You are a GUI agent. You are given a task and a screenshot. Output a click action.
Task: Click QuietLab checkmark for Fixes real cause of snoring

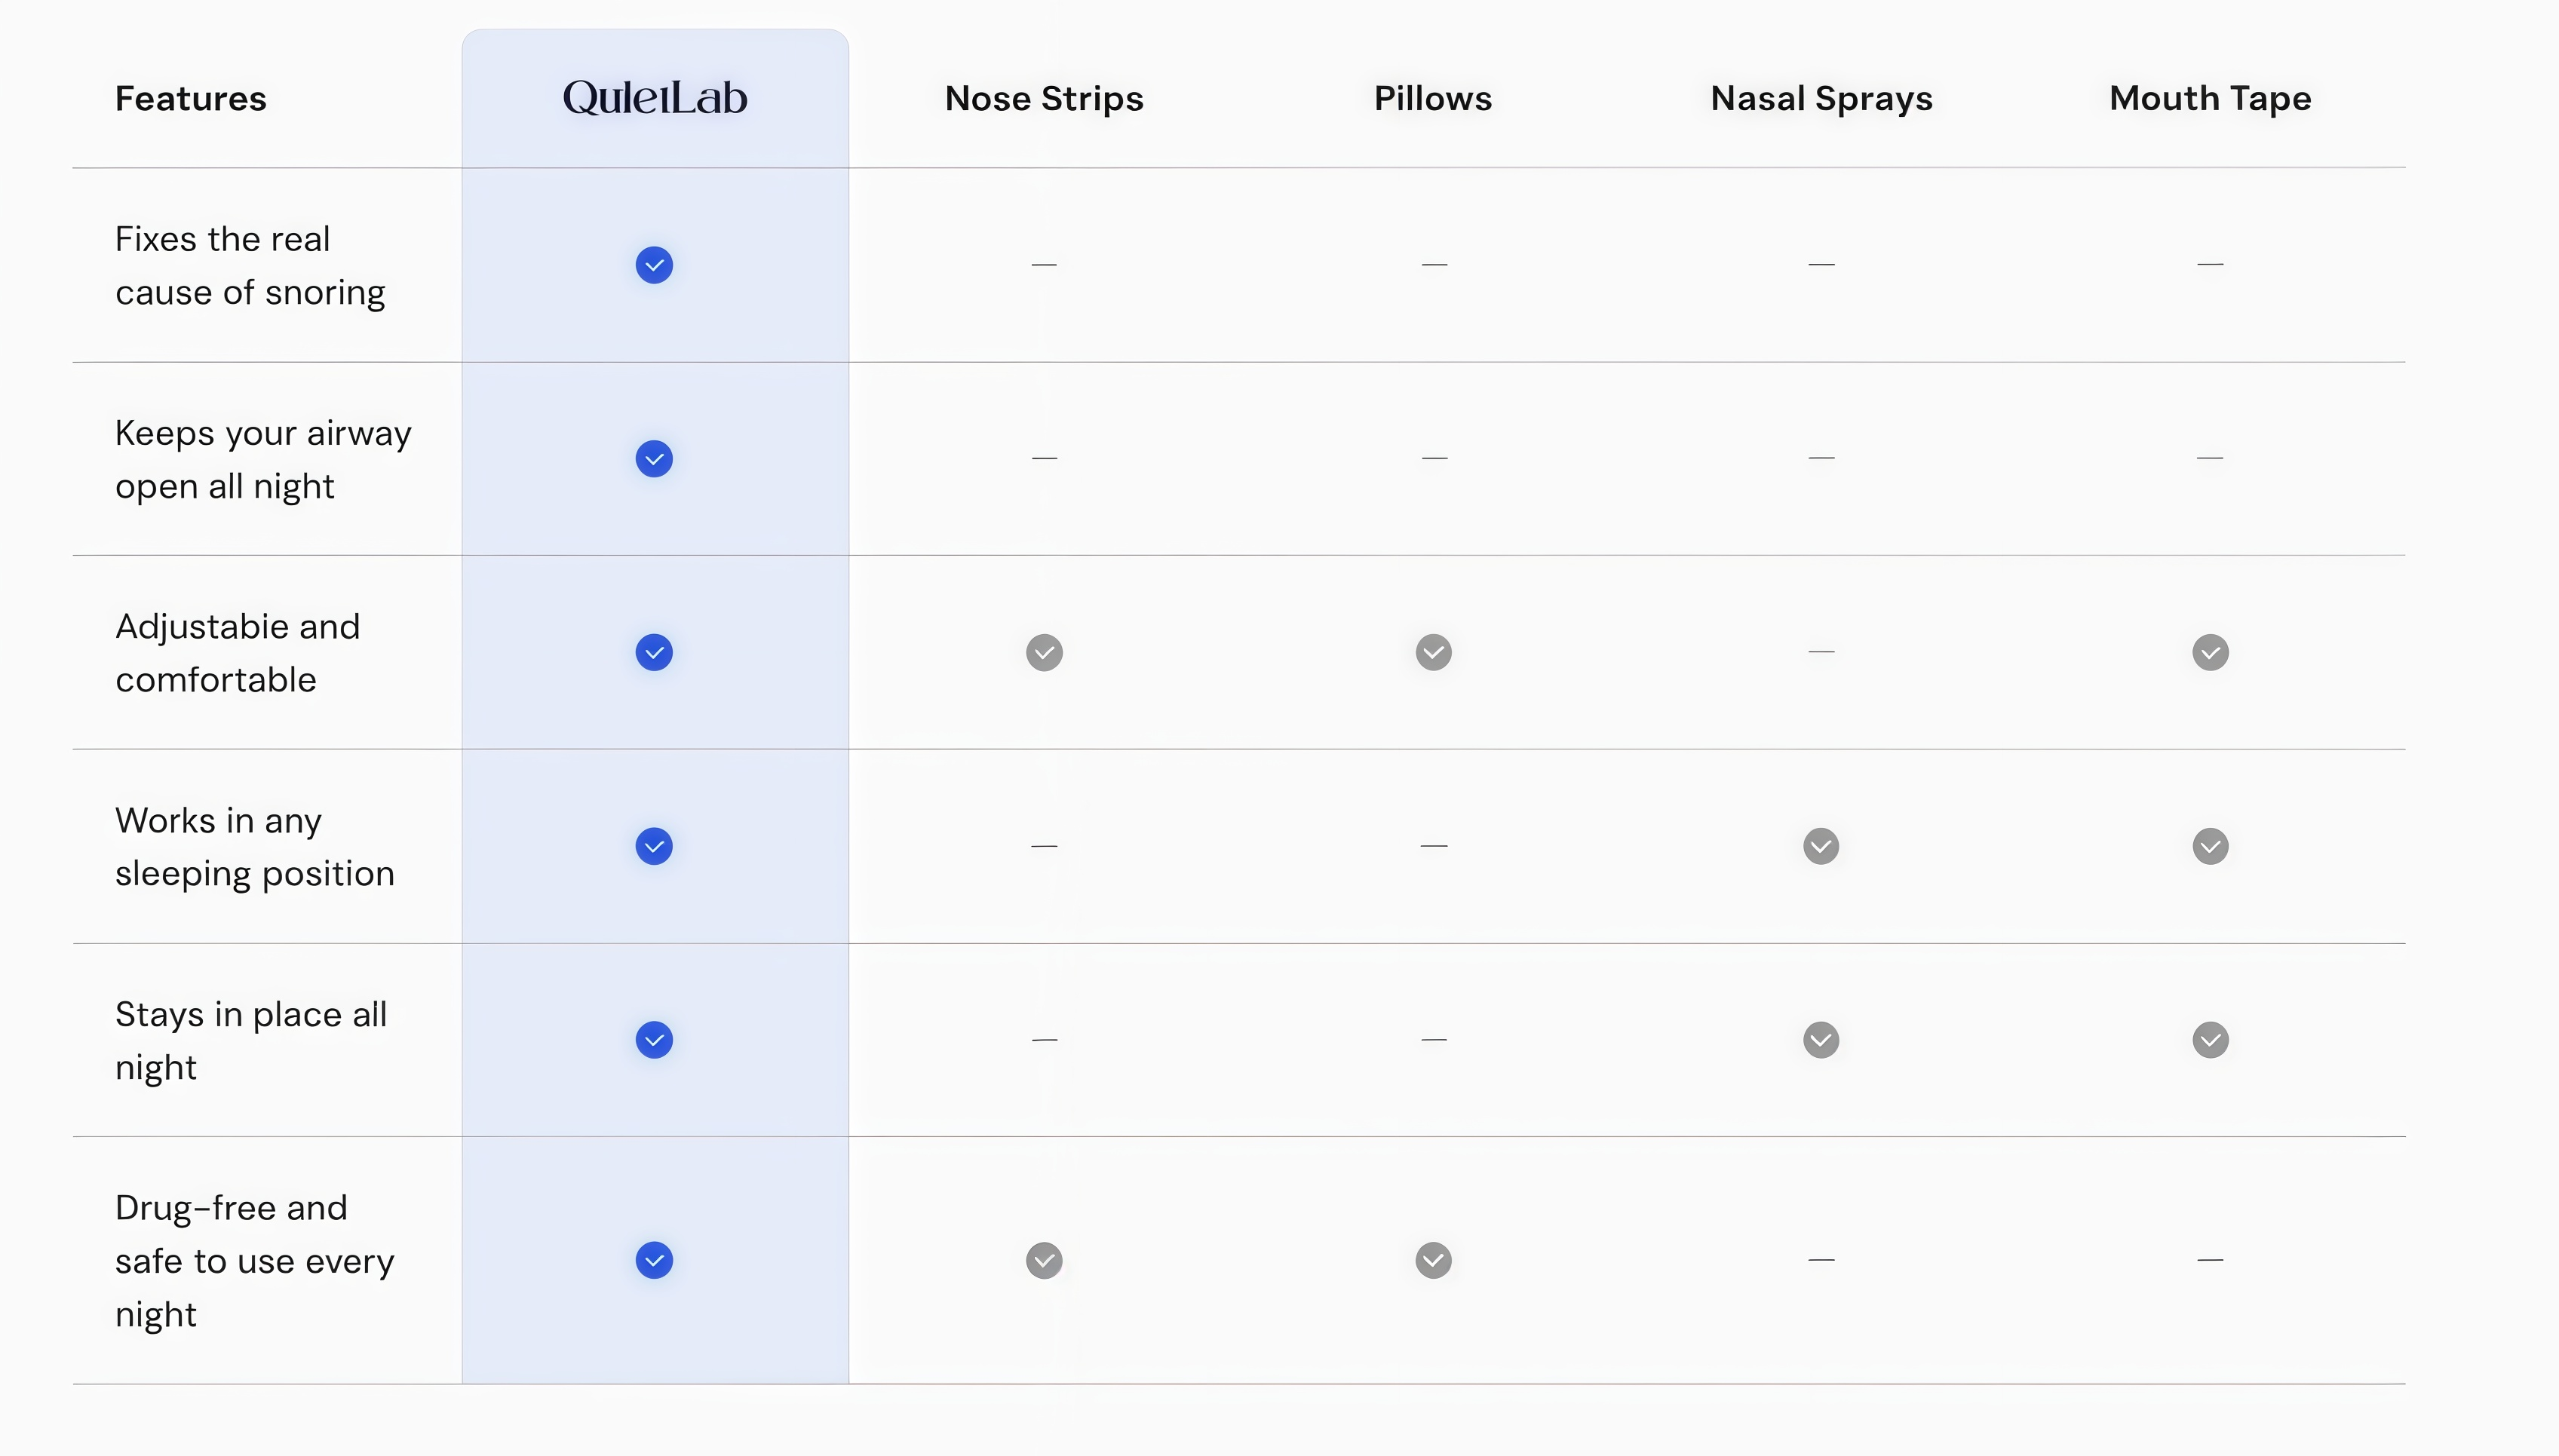pyautogui.click(x=654, y=265)
